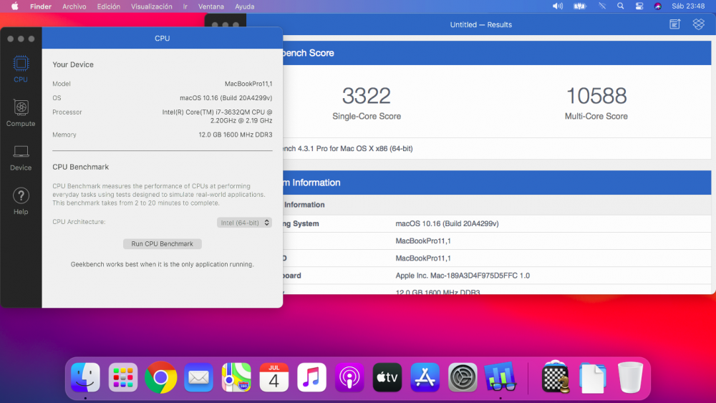Screen dimensions: 716x403
Task: Click the CPU window title bar
Action: click(162, 39)
